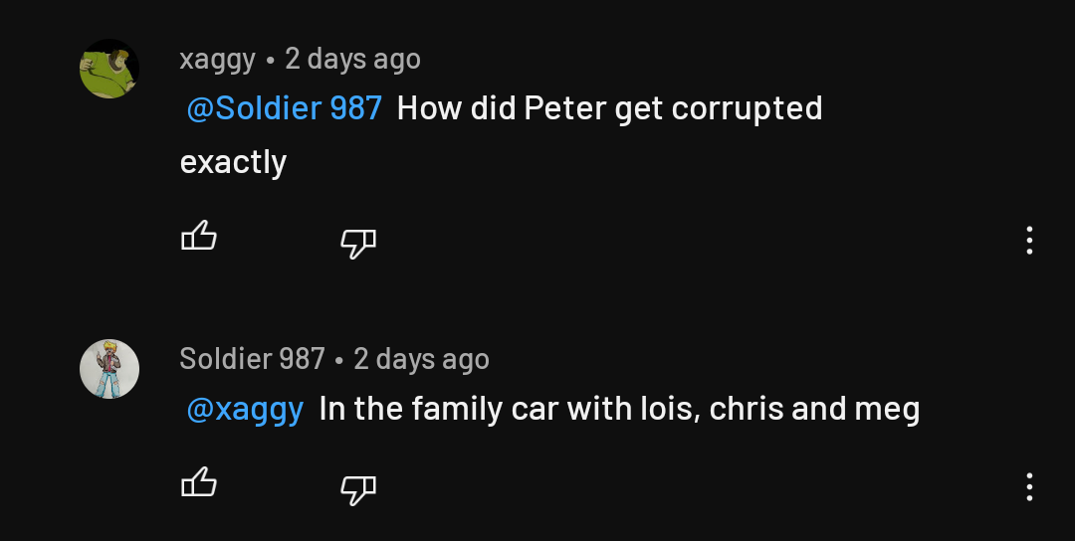Visit xaggy's channel via the commenter username
1075x541 pixels.
pos(217,60)
